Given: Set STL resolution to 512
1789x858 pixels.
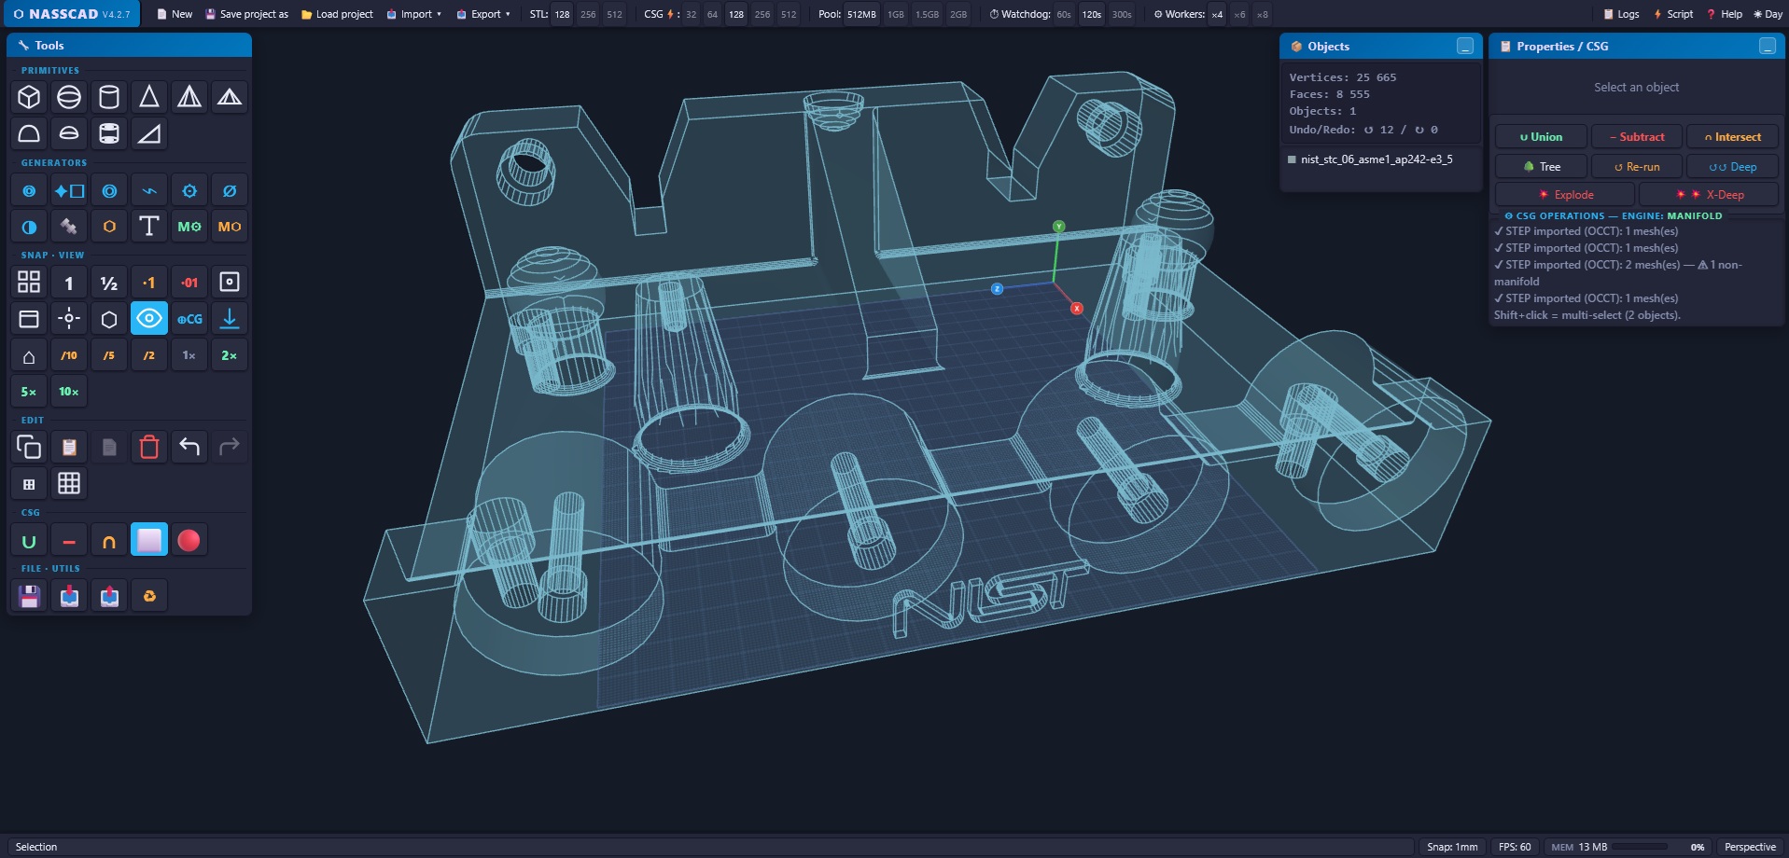Looking at the screenshot, I should pyautogui.click(x=614, y=14).
